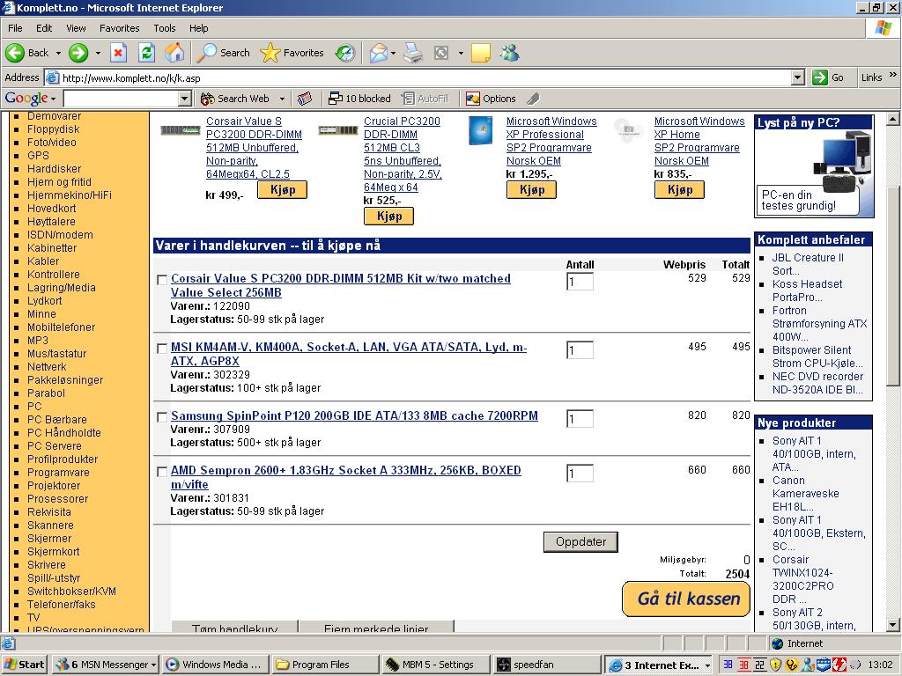Expand the Search Web dropdown arrow
Screen dimensions: 902x676
pos(282,99)
